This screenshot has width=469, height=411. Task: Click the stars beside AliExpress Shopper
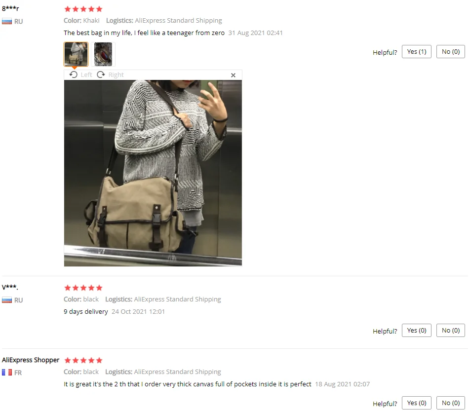83,360
